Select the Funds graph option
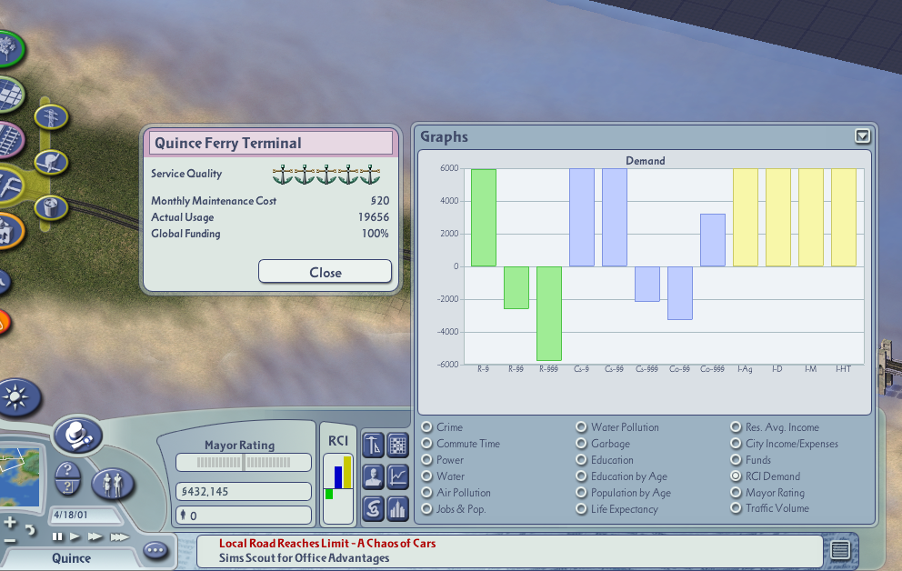Viewport: 902px width, 571px height. point(736,460)
